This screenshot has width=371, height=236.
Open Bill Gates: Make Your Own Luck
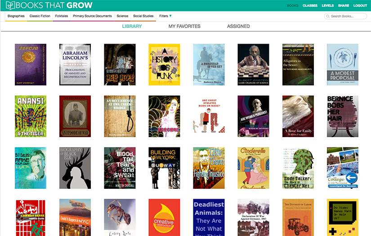[31, 168]
